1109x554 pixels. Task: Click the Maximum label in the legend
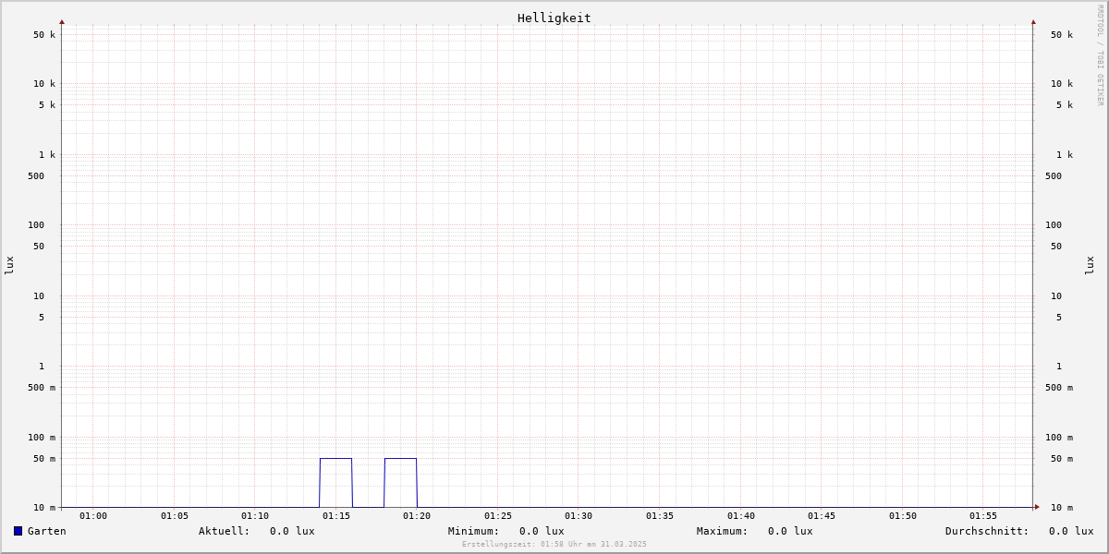coord(723,531)
